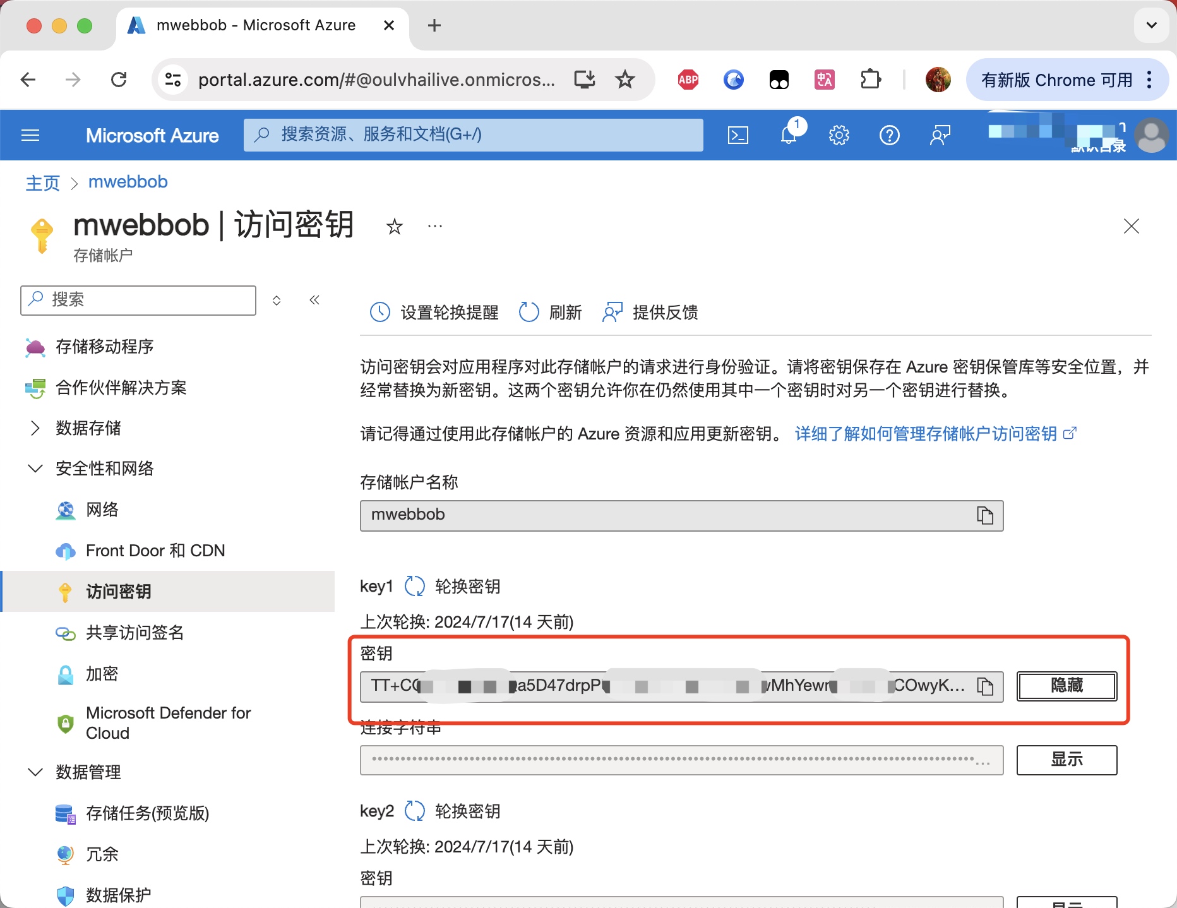This screenshot has height=908, width=1177.
Task: Show the key1 connection string
Action: pos(1067,760)
